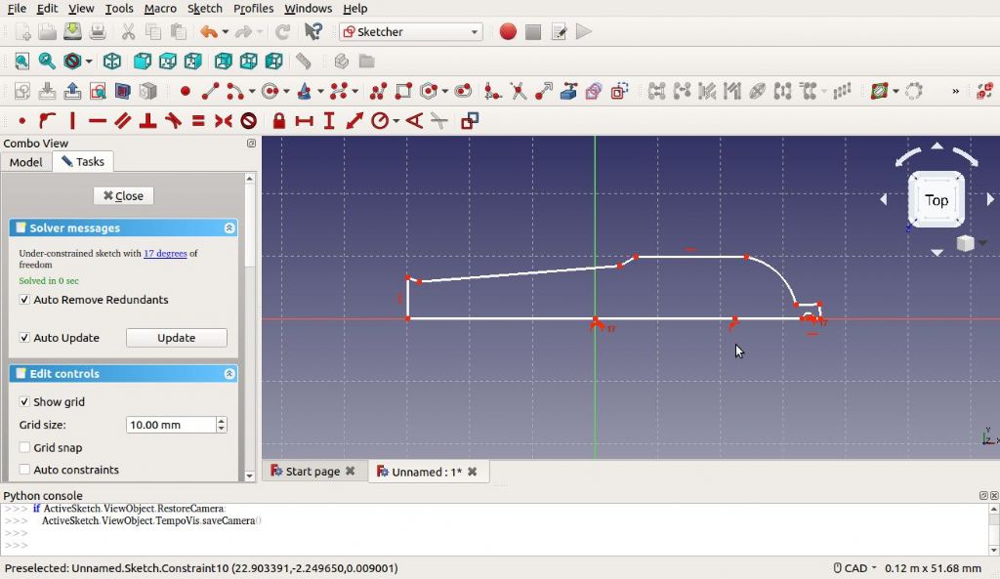Viewport: 1000px width, 579px height.
Task: Apply the Vertical constraint
Action: [x=72, y=120]
